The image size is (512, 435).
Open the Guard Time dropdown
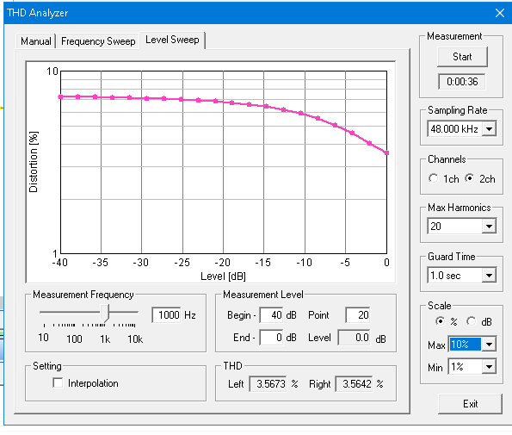pyautogui.click(x=489, y=276)
